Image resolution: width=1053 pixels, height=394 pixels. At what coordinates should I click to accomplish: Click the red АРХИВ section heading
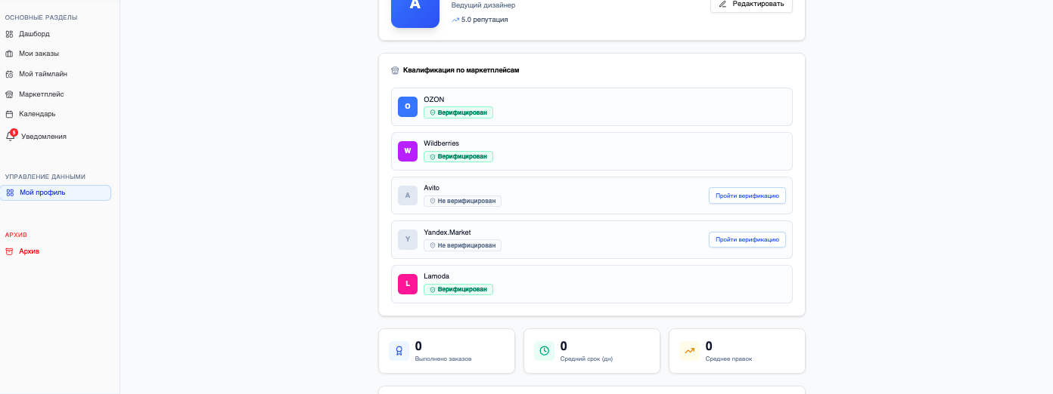coord(16,235)
